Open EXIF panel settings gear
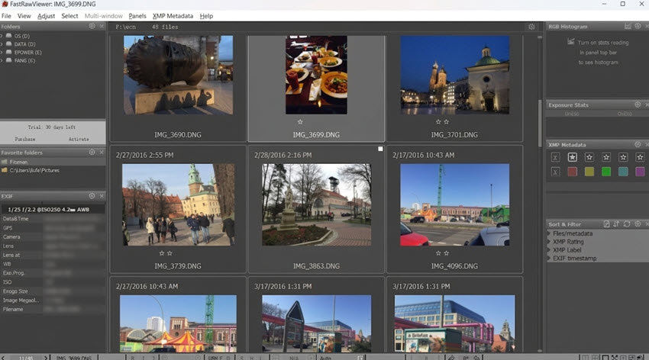 pyautogui.click(x=92, y=196)
